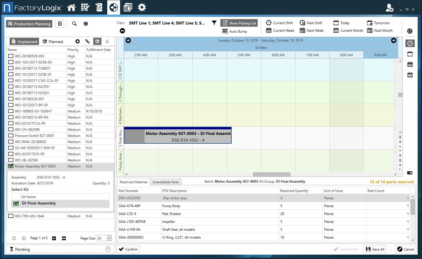Open the Unavailable Parts tab

(166, 182)
